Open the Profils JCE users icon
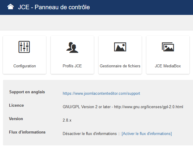This screenshot has width=193, height=149. [x=72, y=47]
